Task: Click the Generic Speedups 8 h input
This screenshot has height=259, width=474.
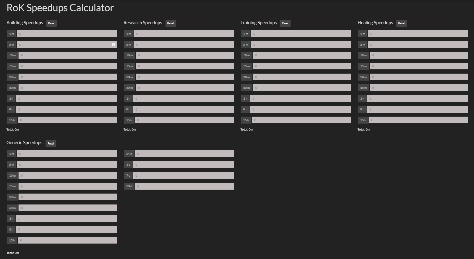Action: coord(66,229)
